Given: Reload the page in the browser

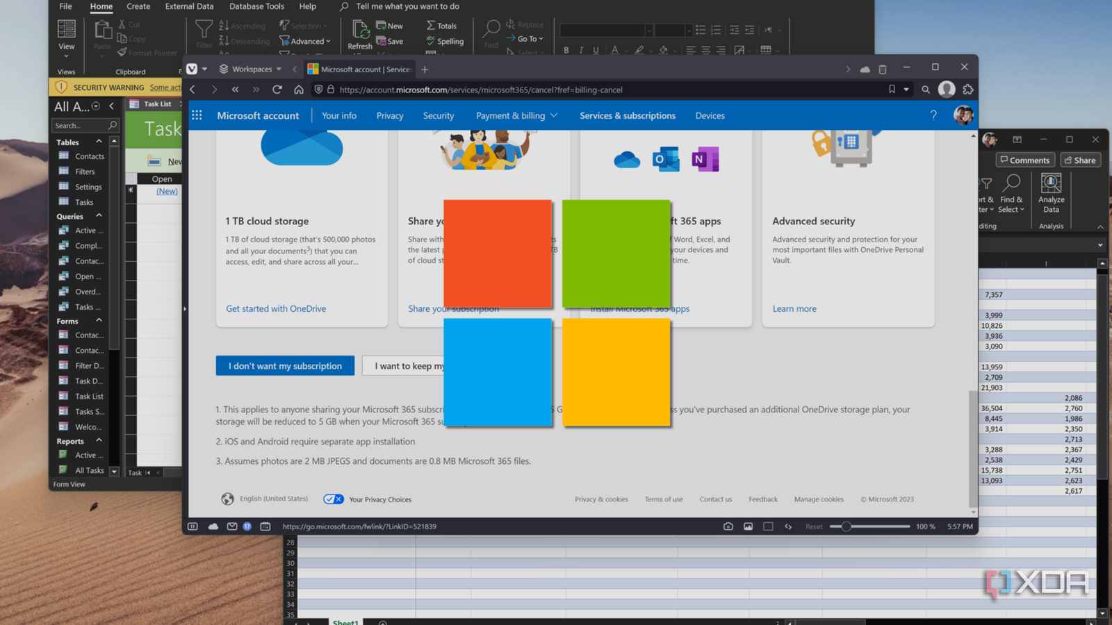Looking at the screenshot, I should coord(277,90).
